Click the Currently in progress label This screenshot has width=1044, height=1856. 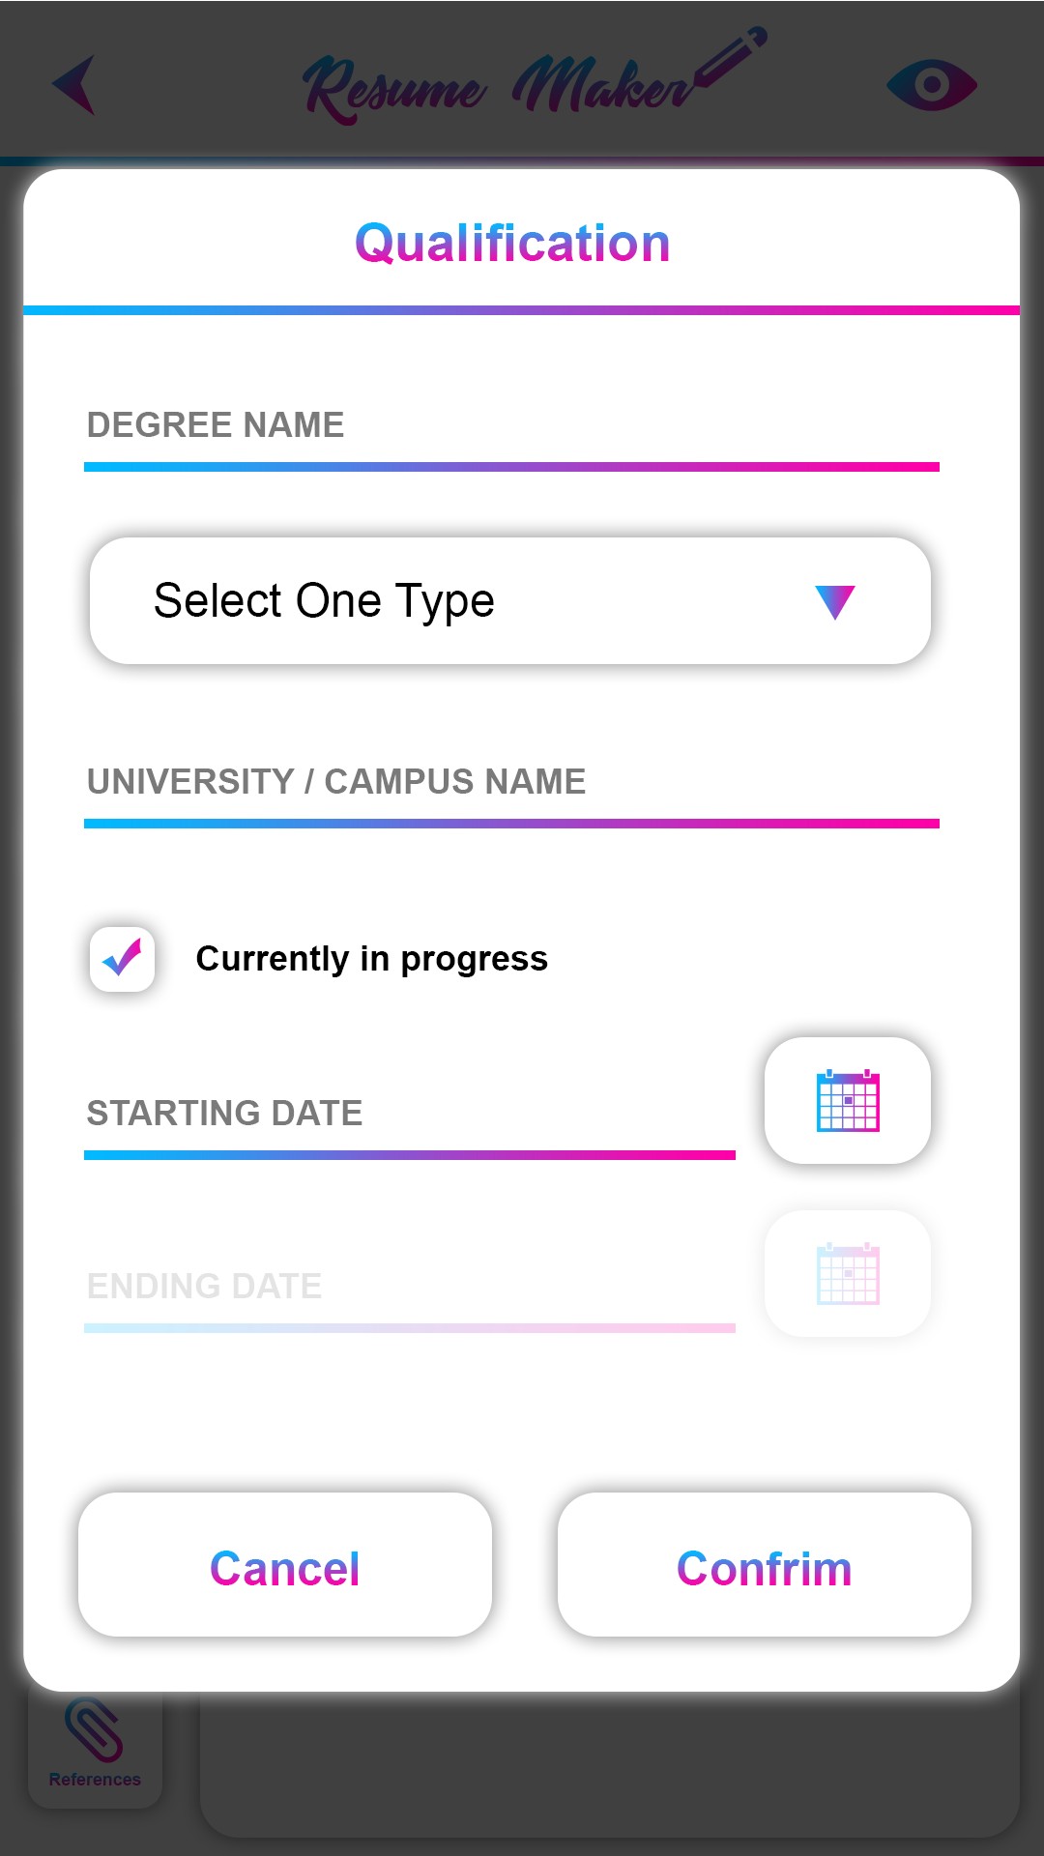point(371,959)
